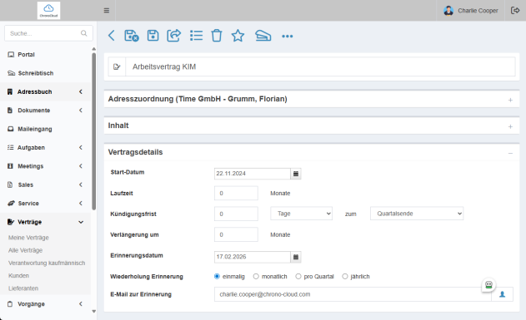Open Lieferanten submenu link
526x320 pixels.
(x=23, y=288)
